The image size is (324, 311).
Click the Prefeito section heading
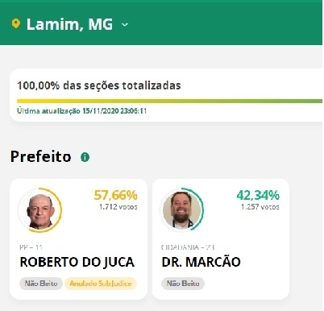[x=41, y=156]
